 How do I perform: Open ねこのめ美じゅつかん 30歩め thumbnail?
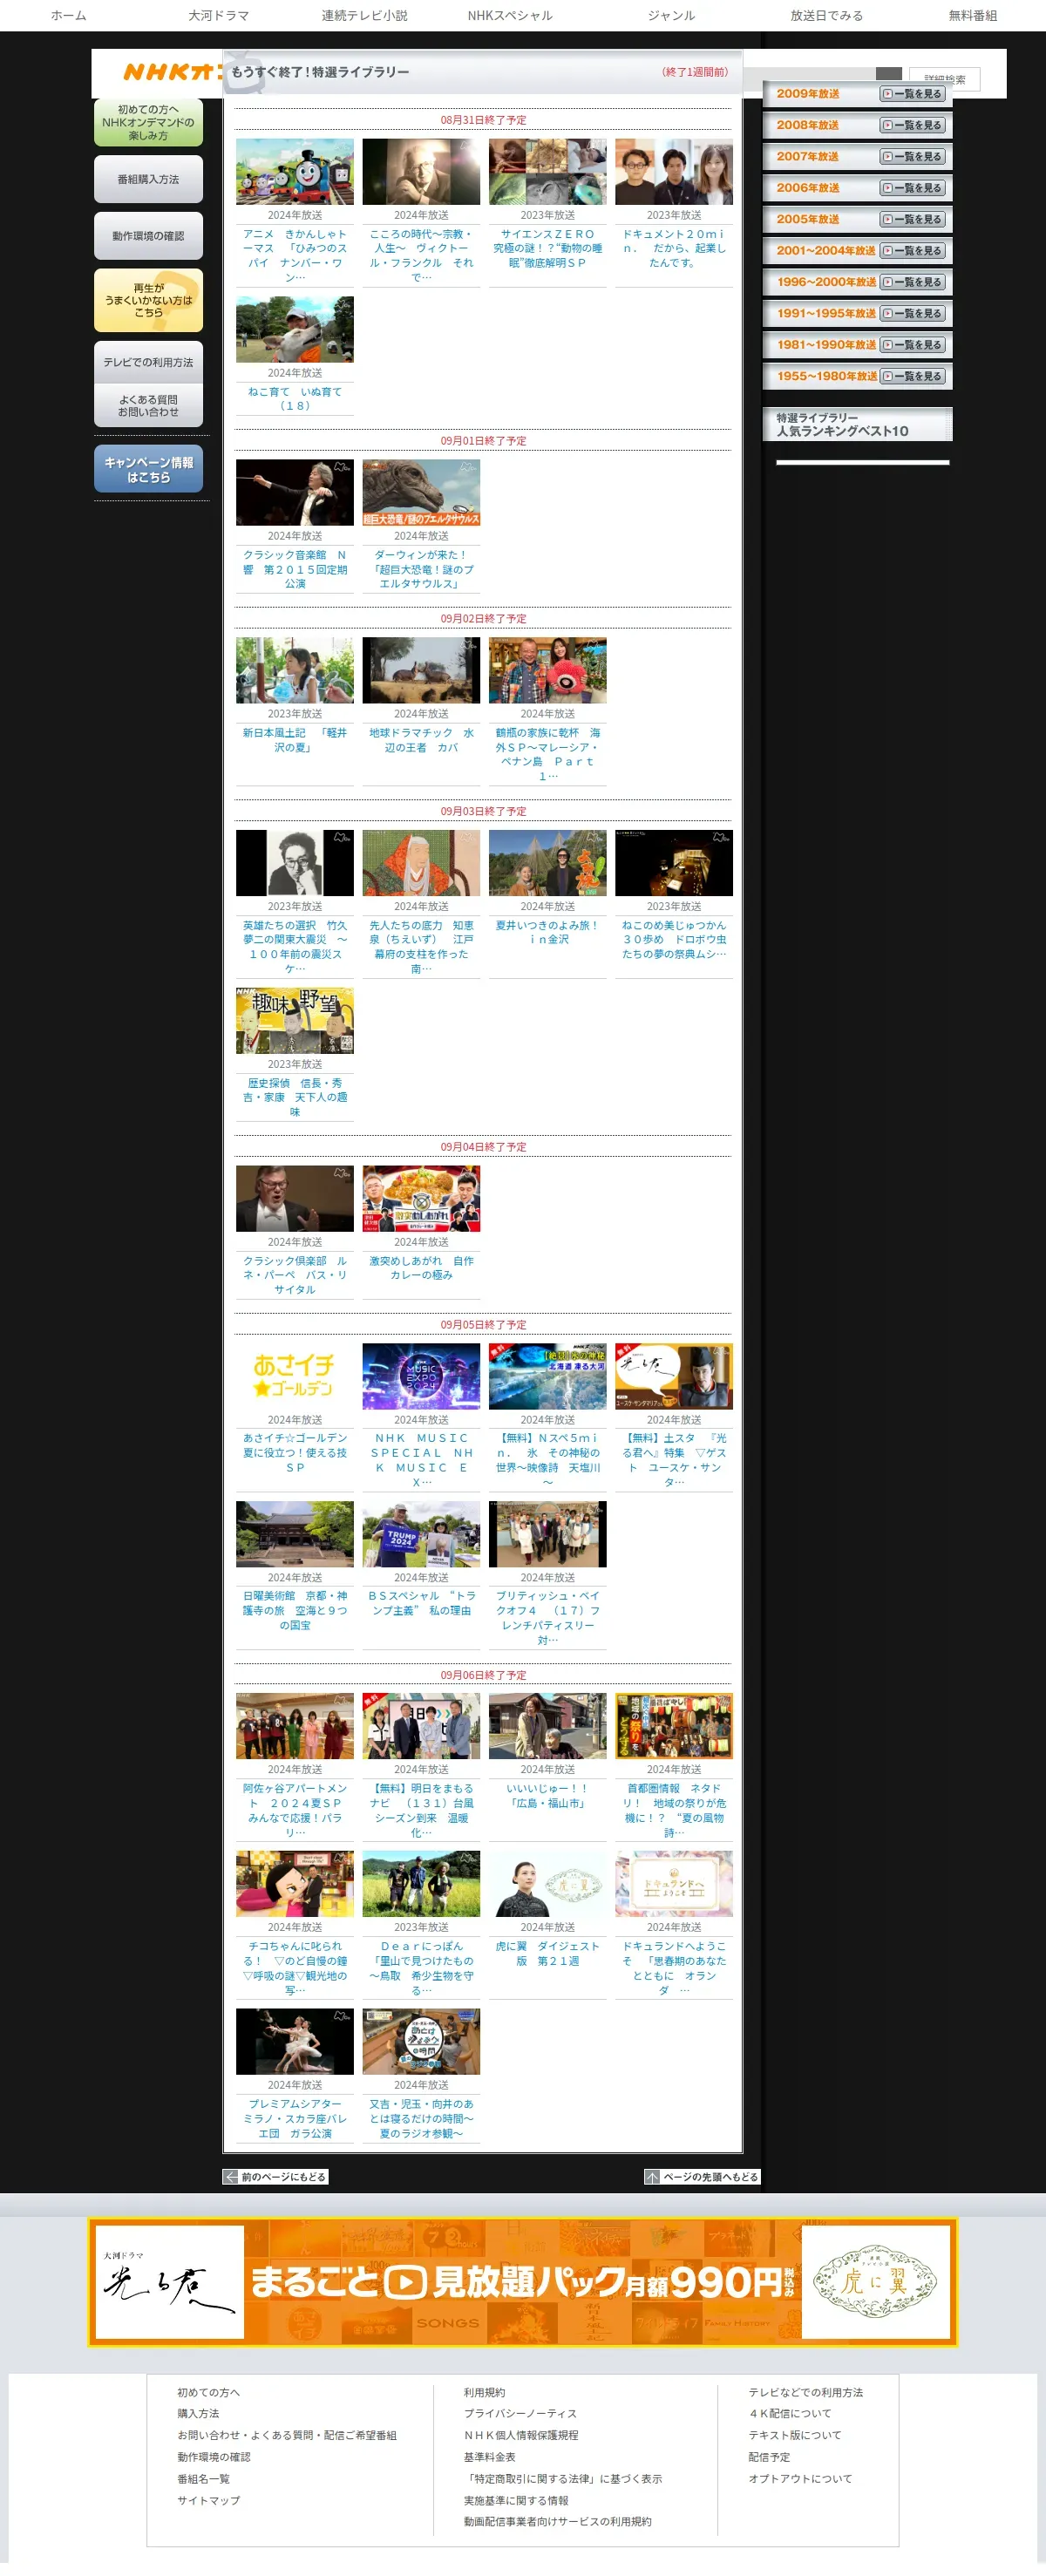(x=673, y=863)
